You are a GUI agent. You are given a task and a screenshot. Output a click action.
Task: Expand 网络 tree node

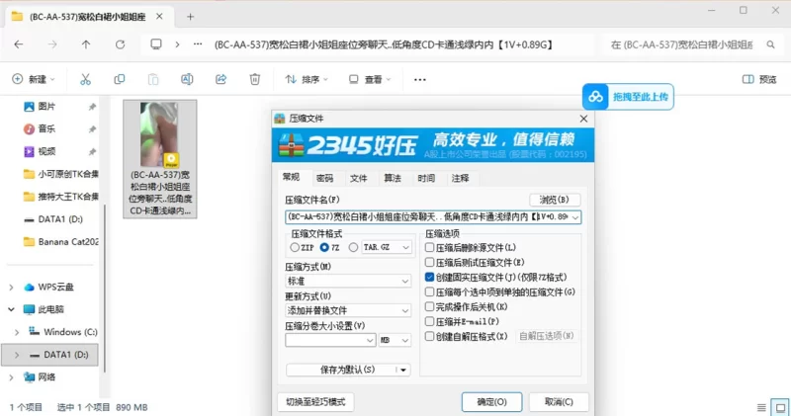(x=11, y=377)
